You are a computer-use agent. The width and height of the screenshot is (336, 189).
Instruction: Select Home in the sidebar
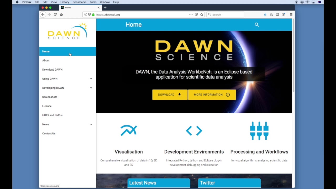[67, 51]
